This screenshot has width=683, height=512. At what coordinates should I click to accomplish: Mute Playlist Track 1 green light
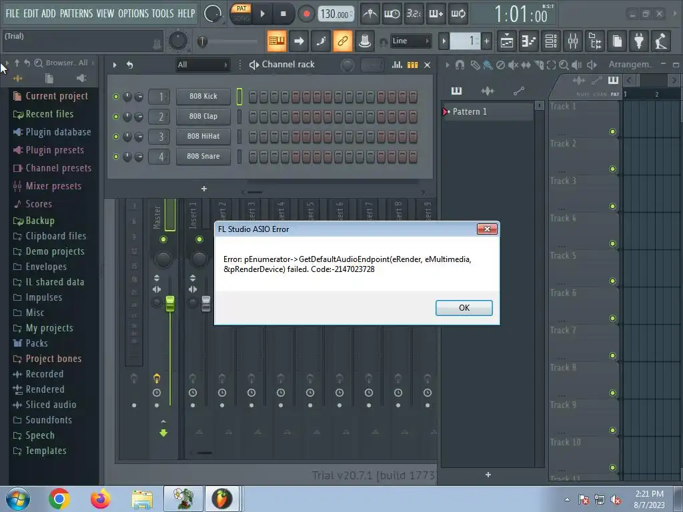(x=612, y=131)
